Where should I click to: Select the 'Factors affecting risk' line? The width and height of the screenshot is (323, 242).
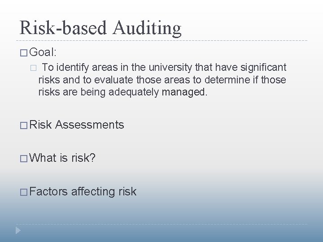[x=83, y=191]
